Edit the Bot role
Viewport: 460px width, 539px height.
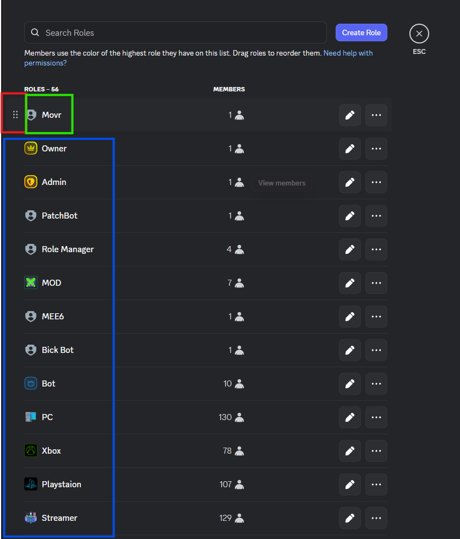point(350,384)
